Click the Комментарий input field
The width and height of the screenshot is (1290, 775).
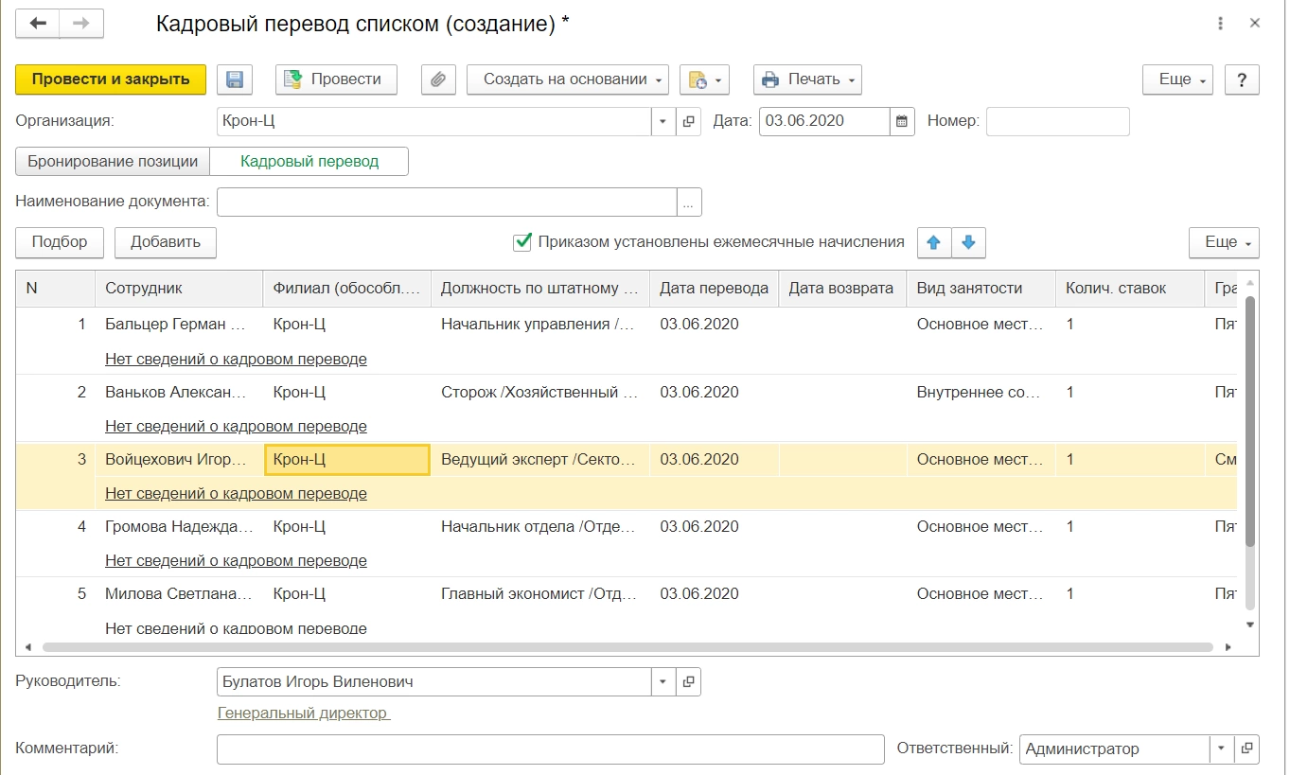click(x=549, y=749)
